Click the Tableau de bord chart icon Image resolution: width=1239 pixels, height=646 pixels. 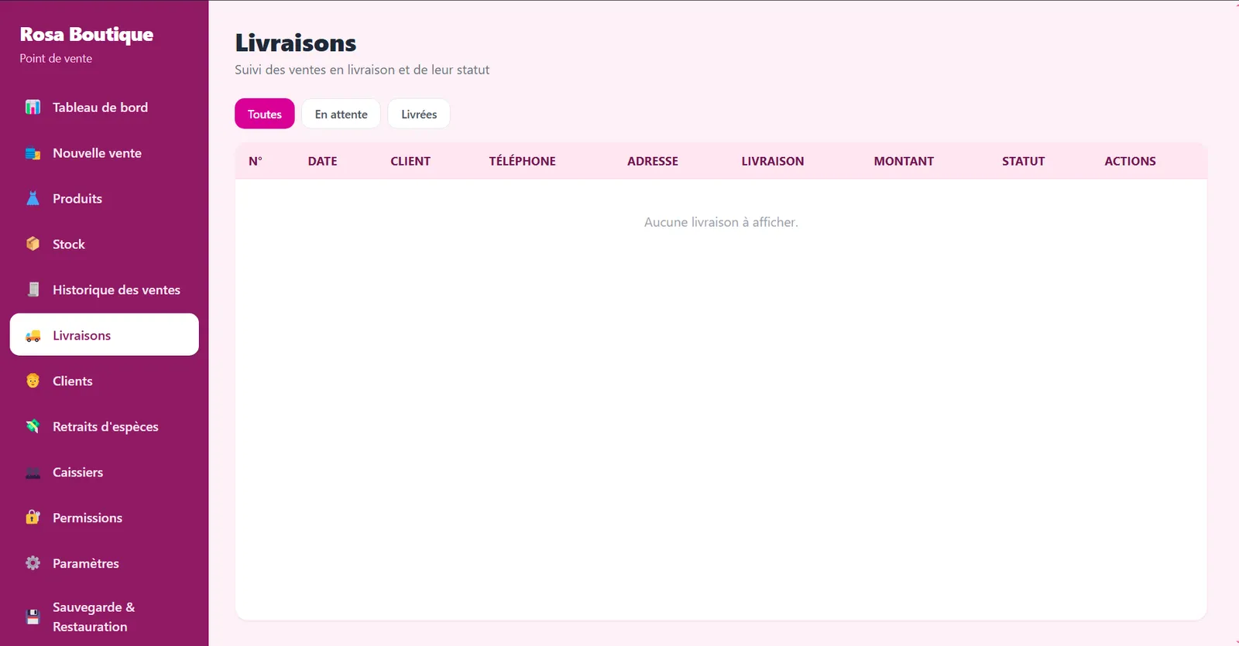(x=33, y=108)
